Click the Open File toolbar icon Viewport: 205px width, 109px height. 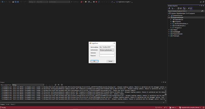13,2
